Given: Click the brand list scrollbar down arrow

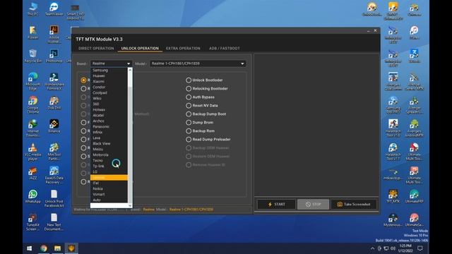Looking at the screenshot, I should click(x=130, y=205).
